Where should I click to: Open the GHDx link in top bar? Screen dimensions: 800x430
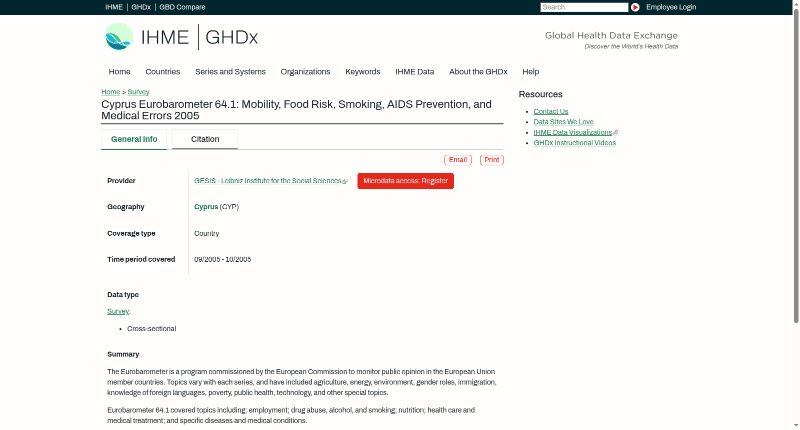click(x=141, y=7)
